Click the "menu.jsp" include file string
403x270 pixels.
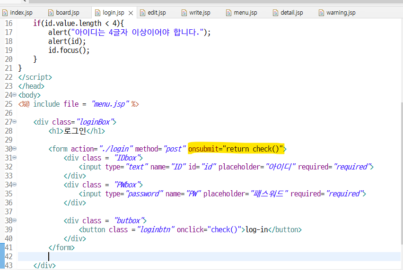[x=110, y=104]
